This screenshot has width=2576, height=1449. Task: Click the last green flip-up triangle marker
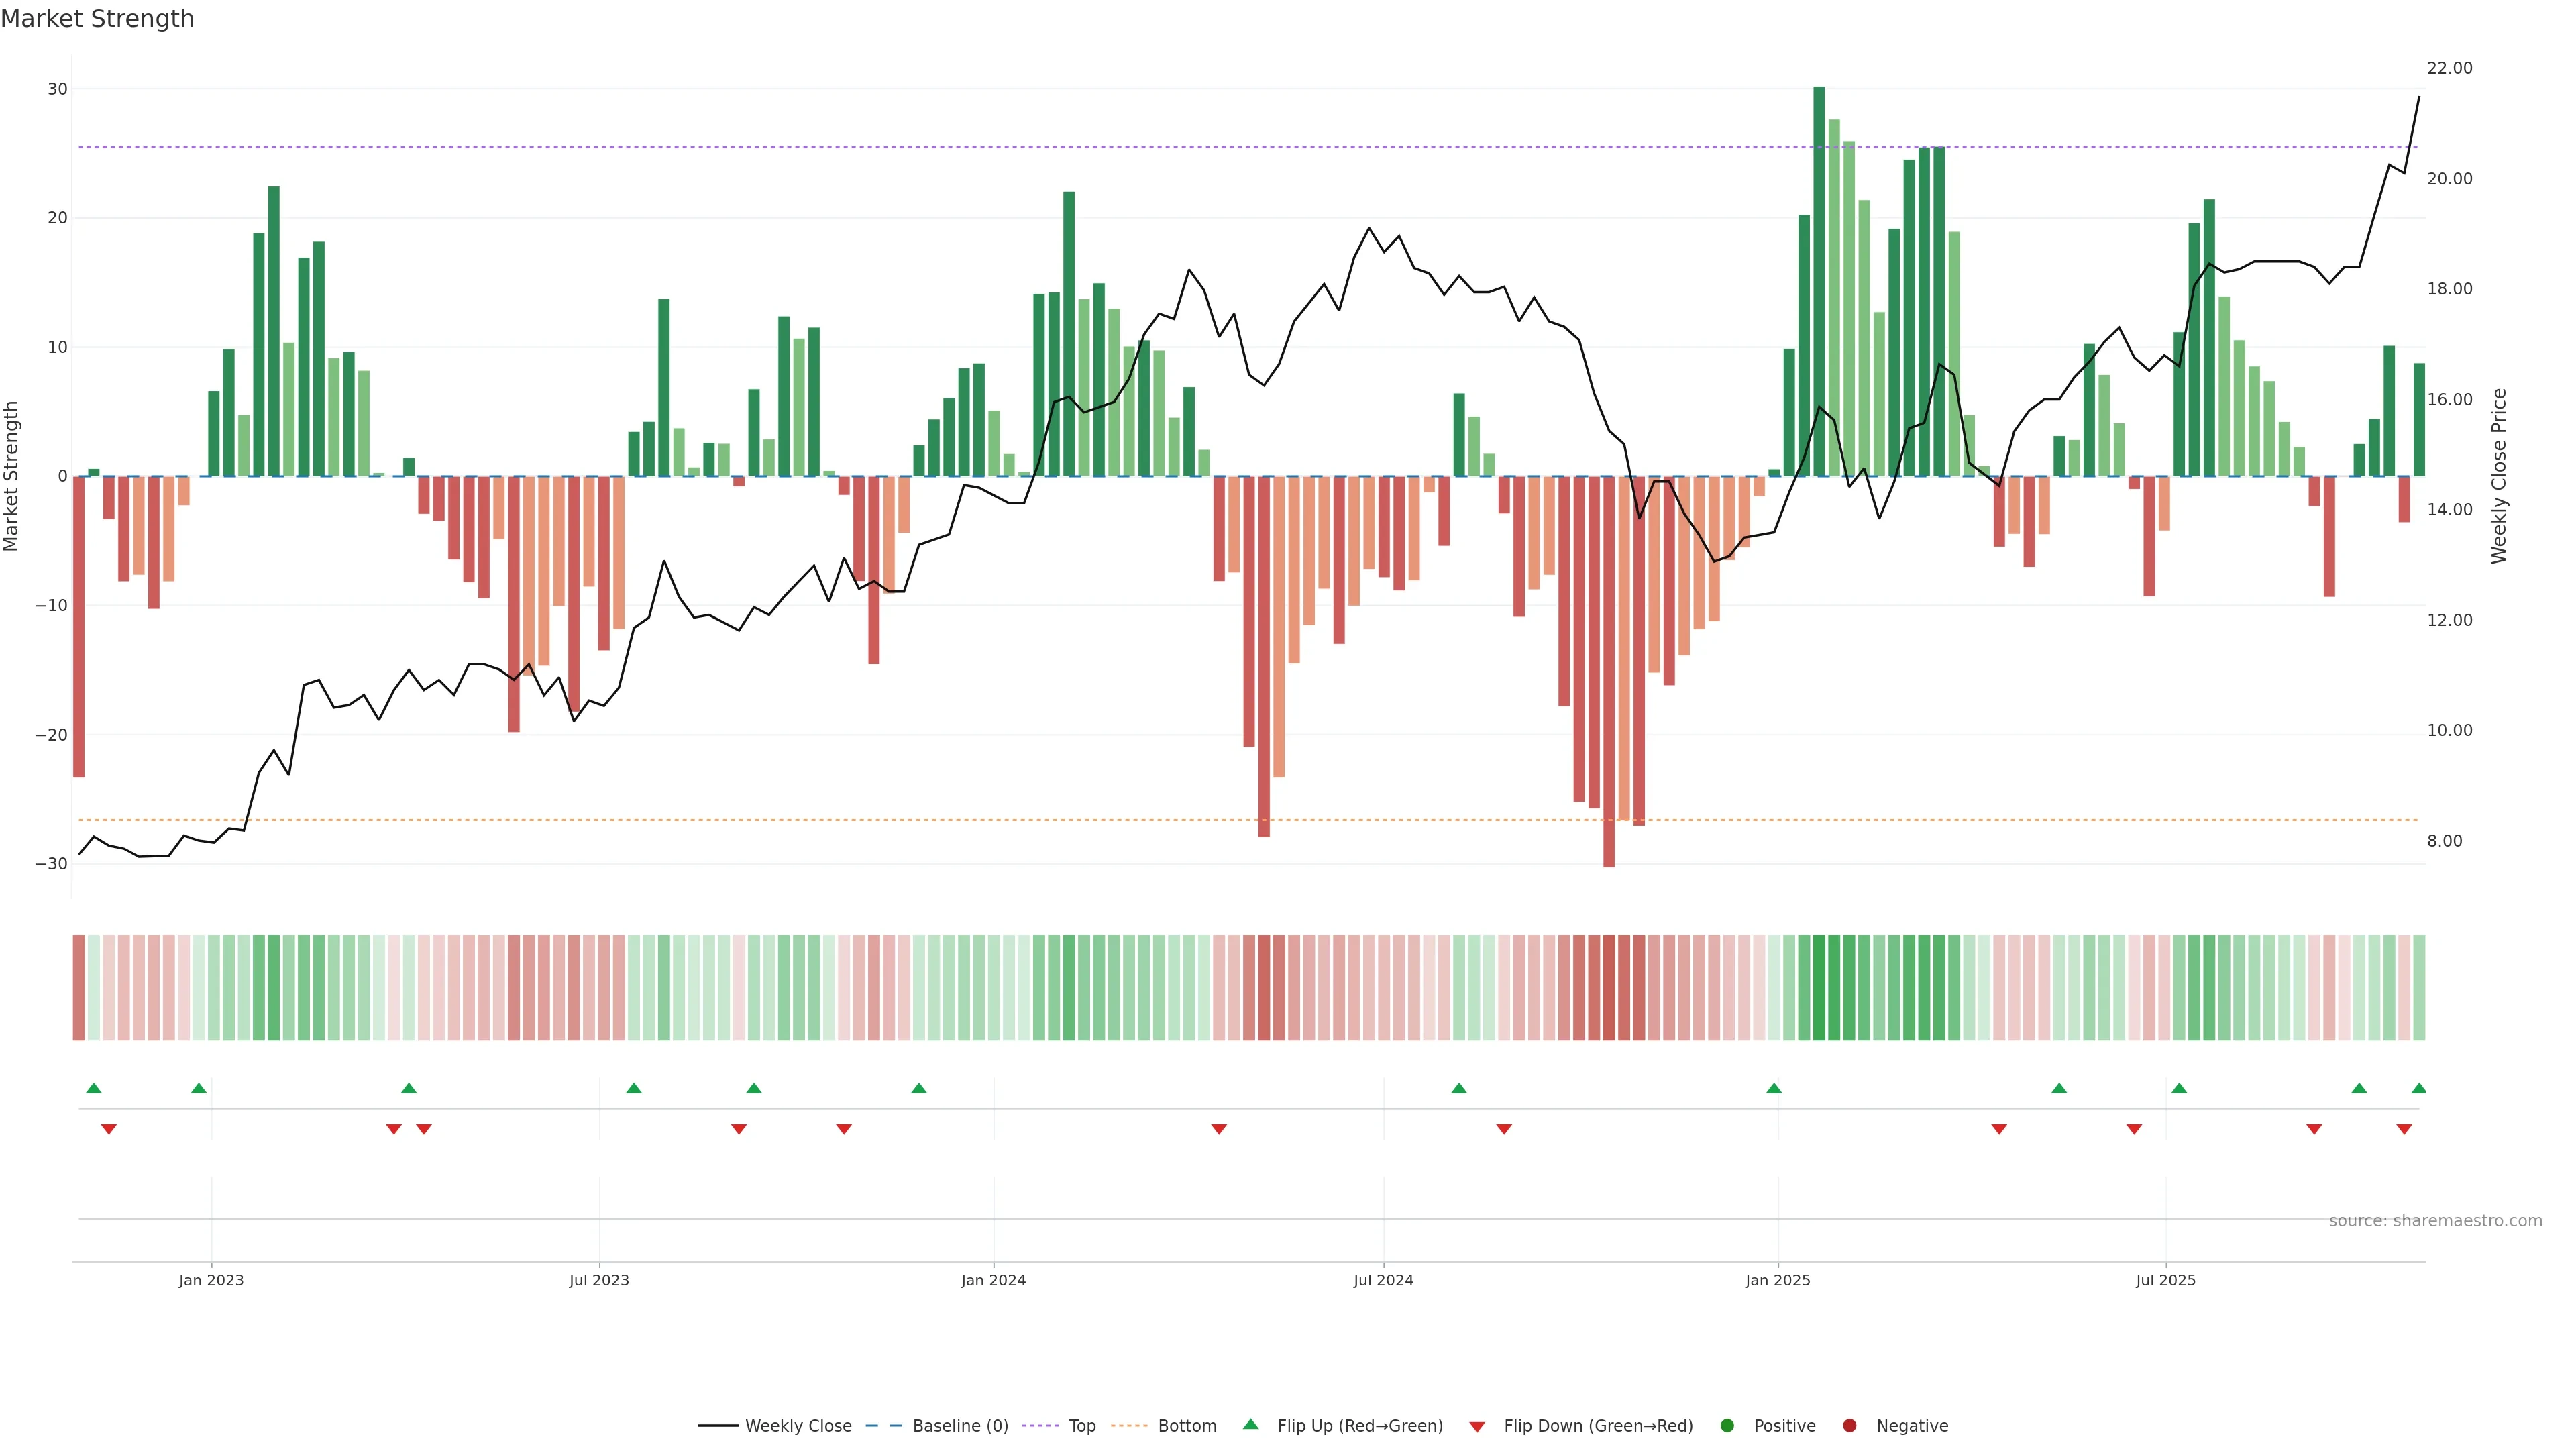coord(2418,1088)
